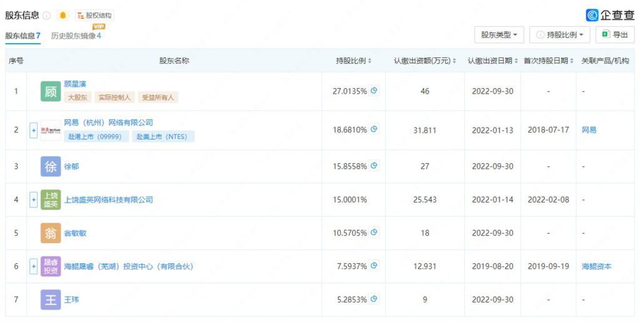
Task: Open related product link 网易
Action: click(589, 130)
